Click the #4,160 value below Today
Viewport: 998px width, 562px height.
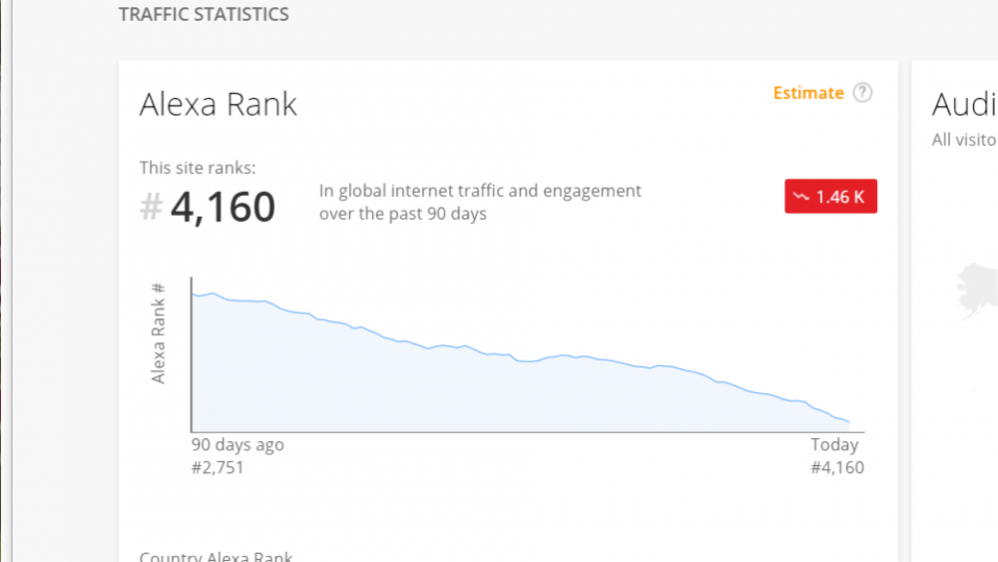tap(837, 467)
